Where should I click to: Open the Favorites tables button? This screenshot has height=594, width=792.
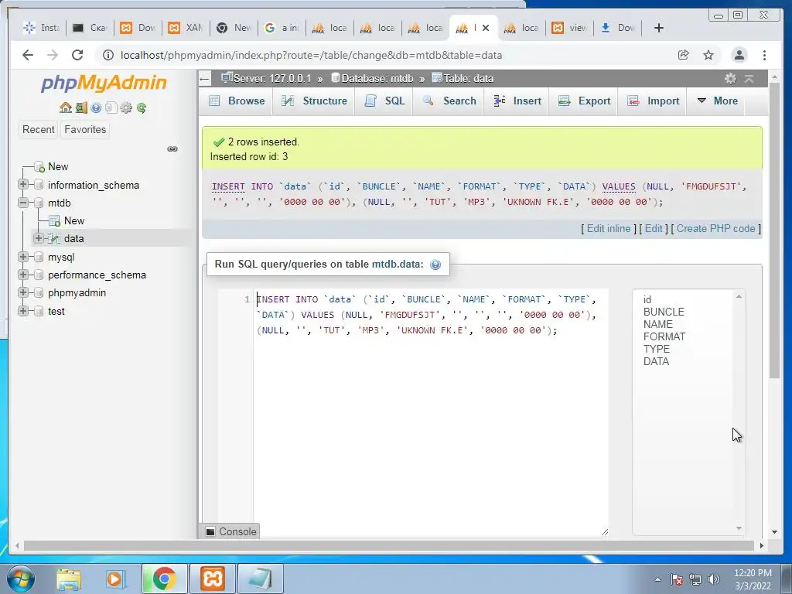tap(85, 129)
